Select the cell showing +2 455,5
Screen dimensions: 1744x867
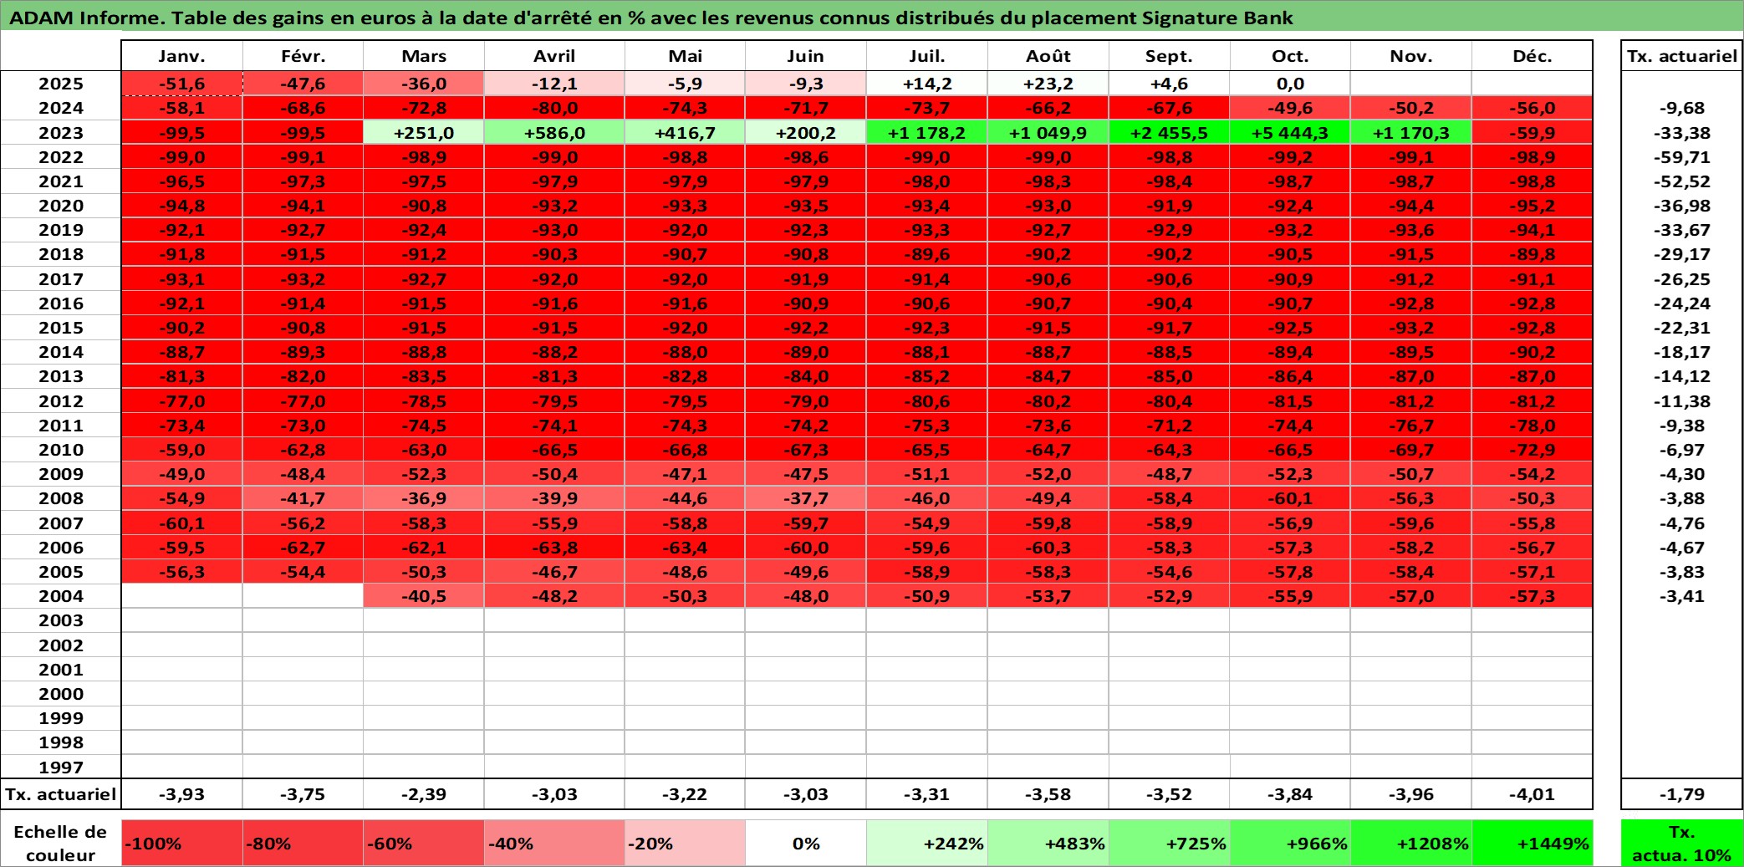point(1169,133)
